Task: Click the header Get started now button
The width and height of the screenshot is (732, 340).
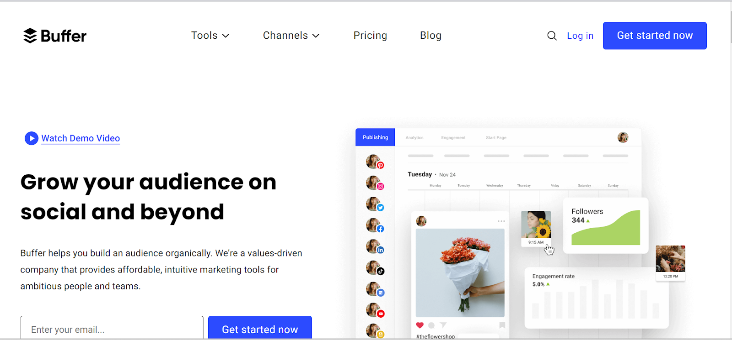Action: pos(655,36)
